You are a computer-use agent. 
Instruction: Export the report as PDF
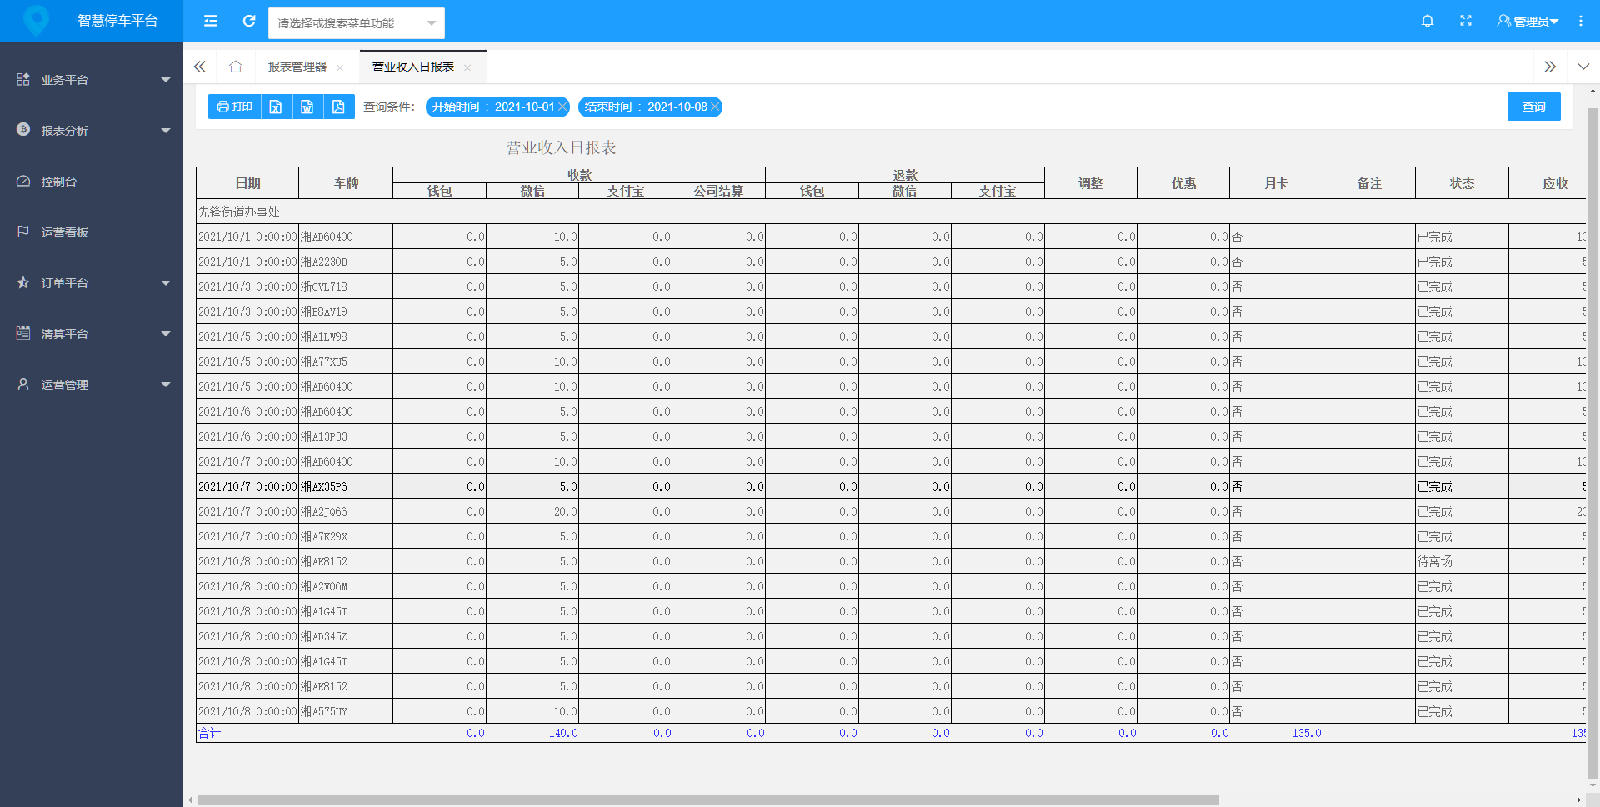pyautogui.click(x=338, y=107)
